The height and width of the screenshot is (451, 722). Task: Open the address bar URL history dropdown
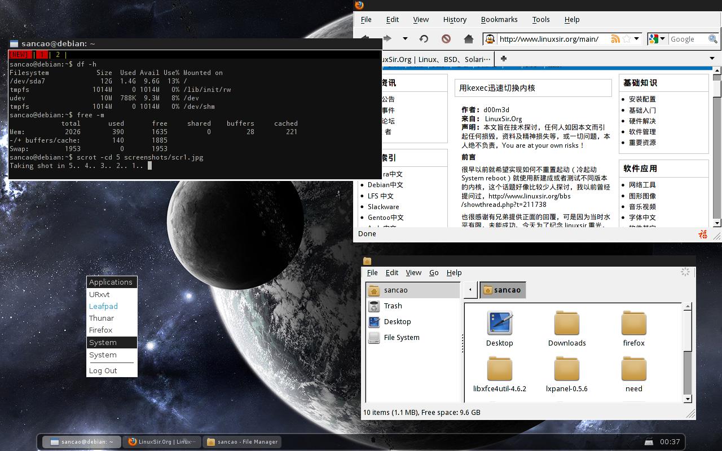click(637, 39)
